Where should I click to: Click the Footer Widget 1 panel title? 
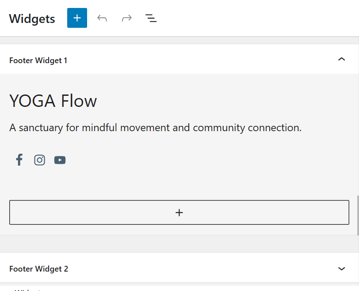tap(38, 60)
